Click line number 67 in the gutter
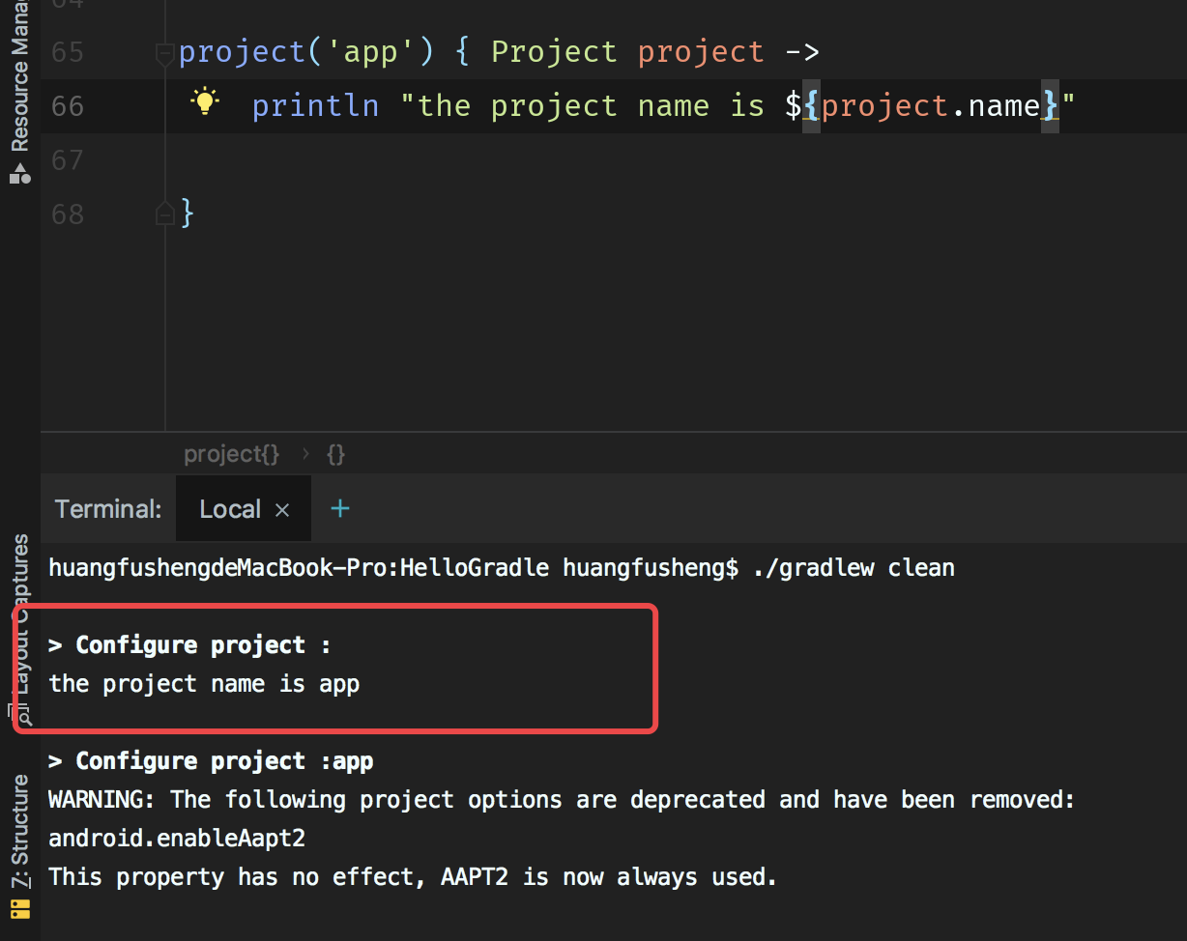1187x941 pixels. pos(68,159)
